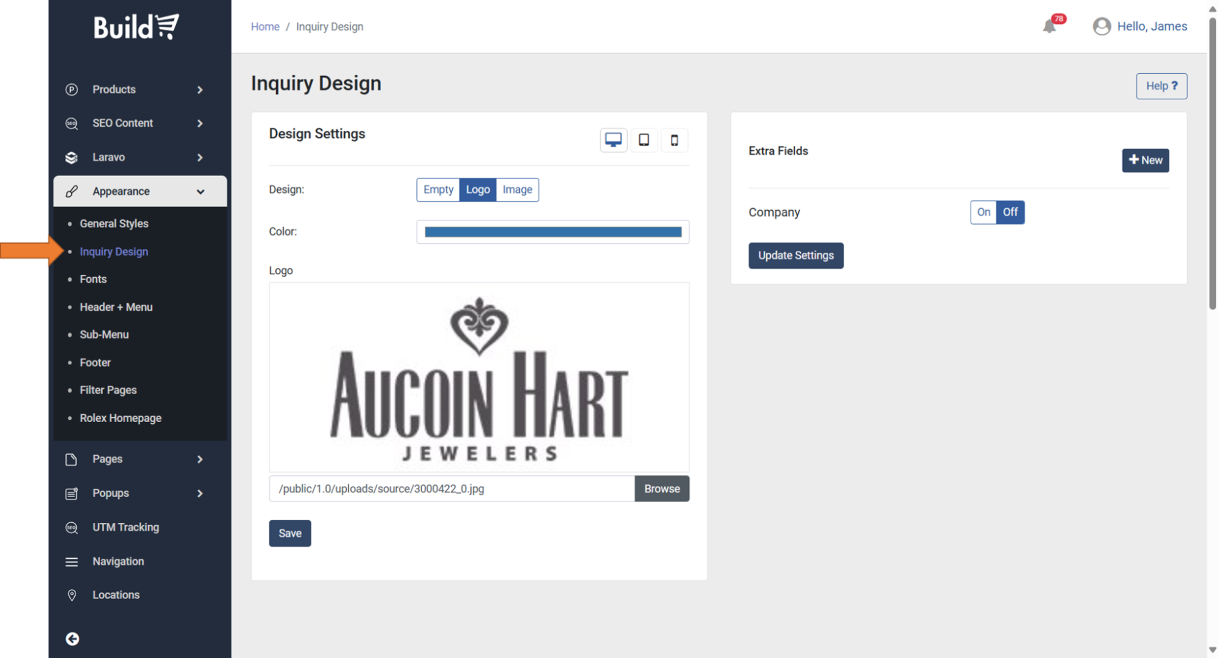The image size is (1218, 658).
Task: Click the Aucoin Hart logo preview
Action: [x=479, y=377]
